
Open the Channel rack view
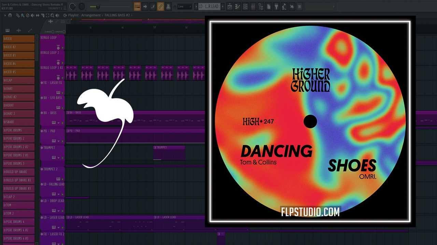pos(245,6)
